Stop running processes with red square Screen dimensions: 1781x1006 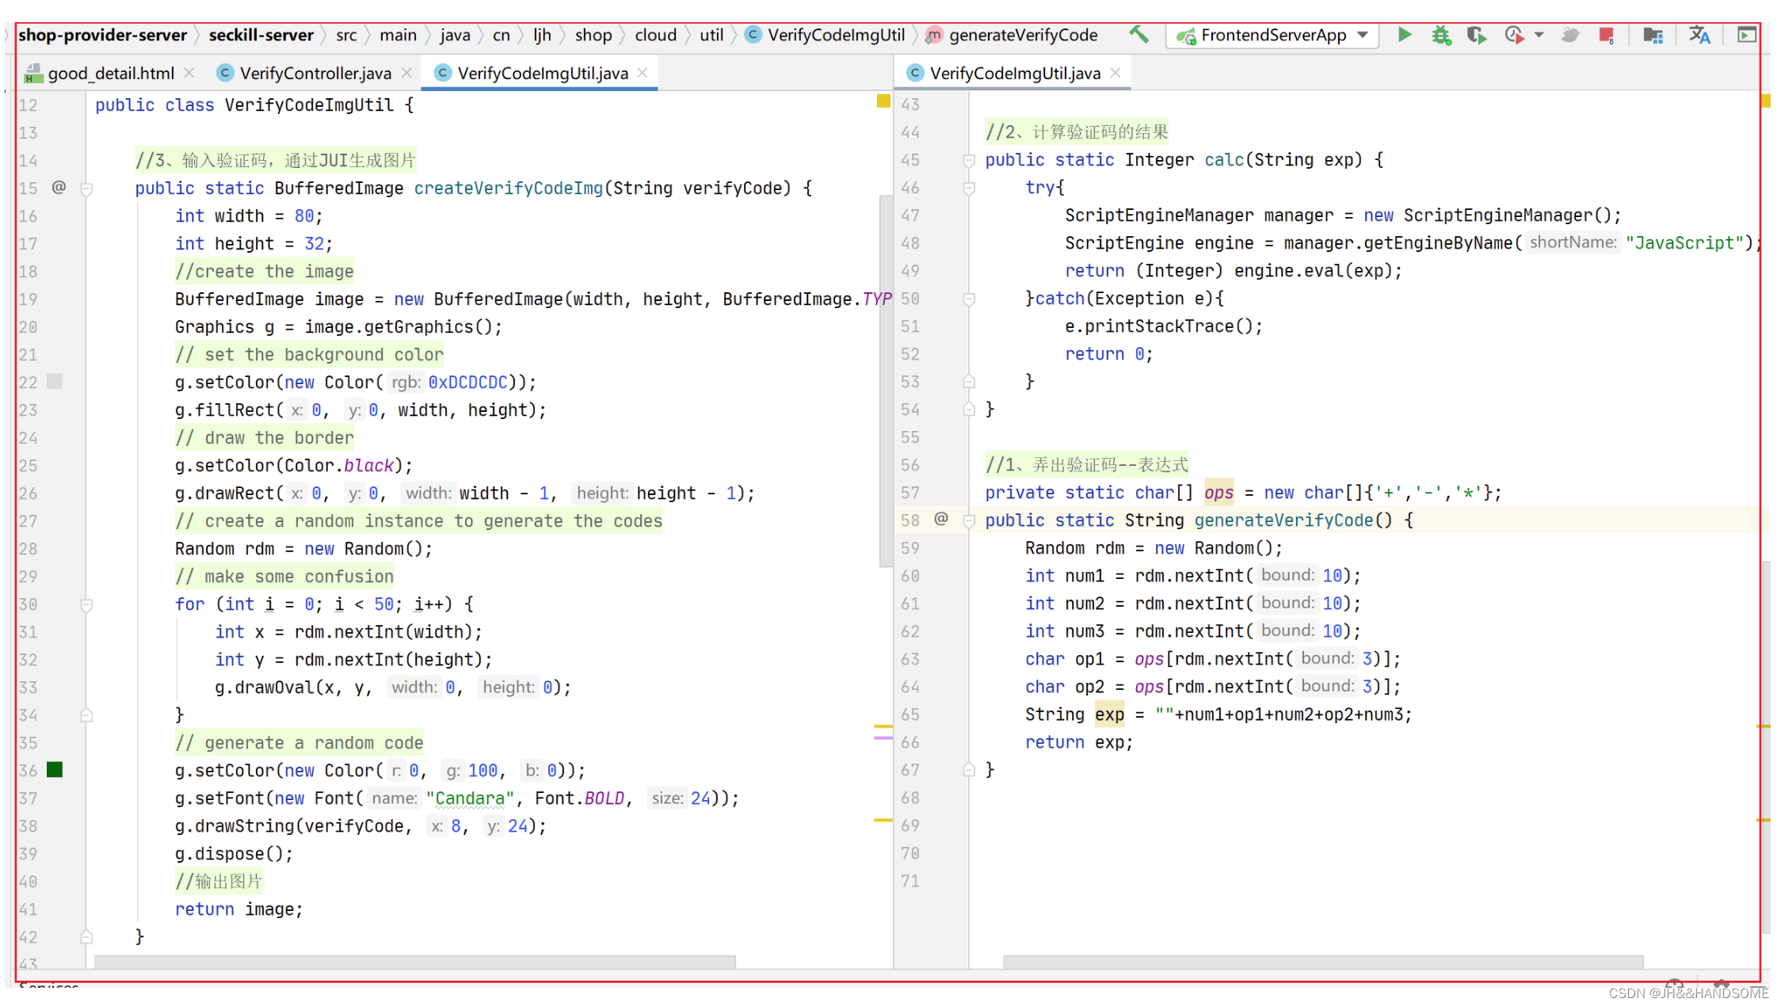click(x=1605, y=35)
